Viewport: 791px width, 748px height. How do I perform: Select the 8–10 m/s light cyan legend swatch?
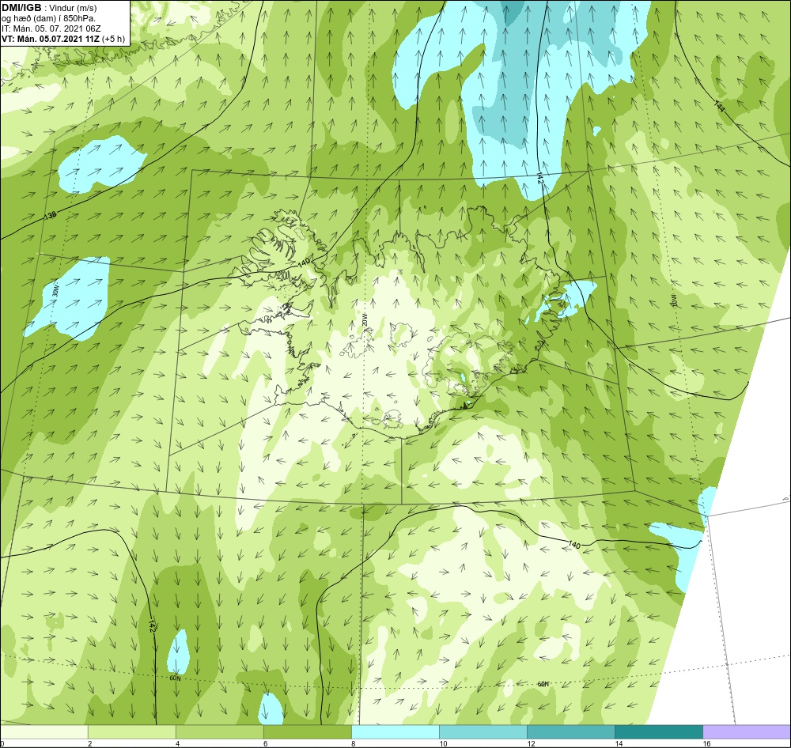395,732
